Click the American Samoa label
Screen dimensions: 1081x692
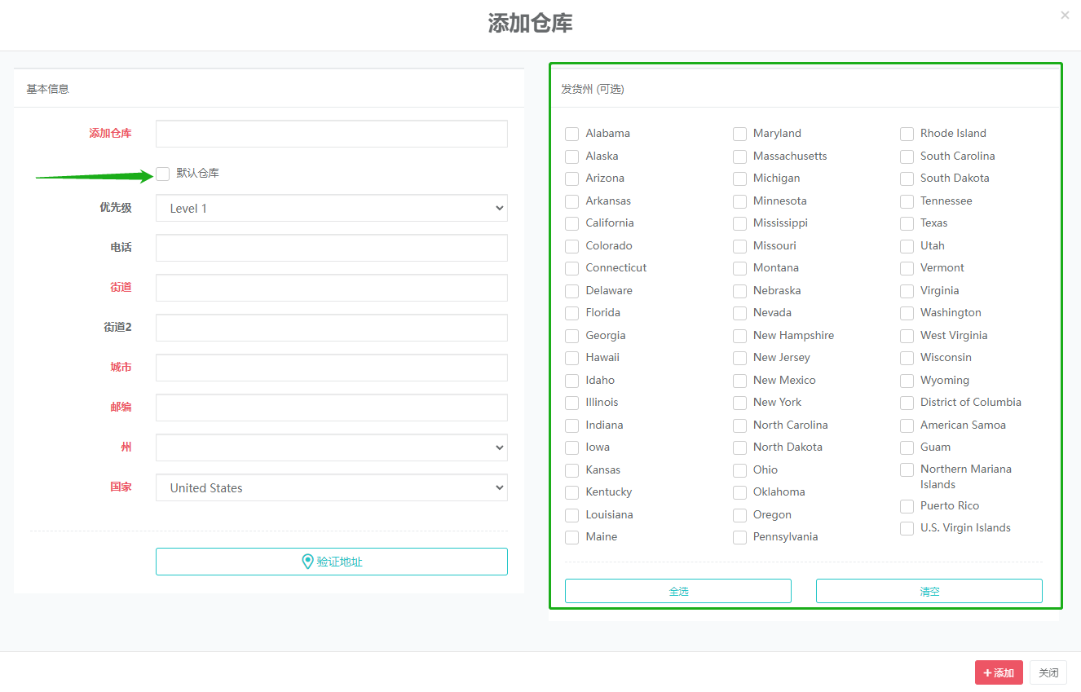click(963, 425)
